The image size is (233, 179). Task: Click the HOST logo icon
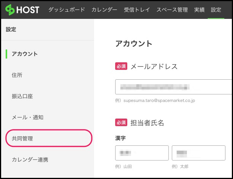click(10, 10)
